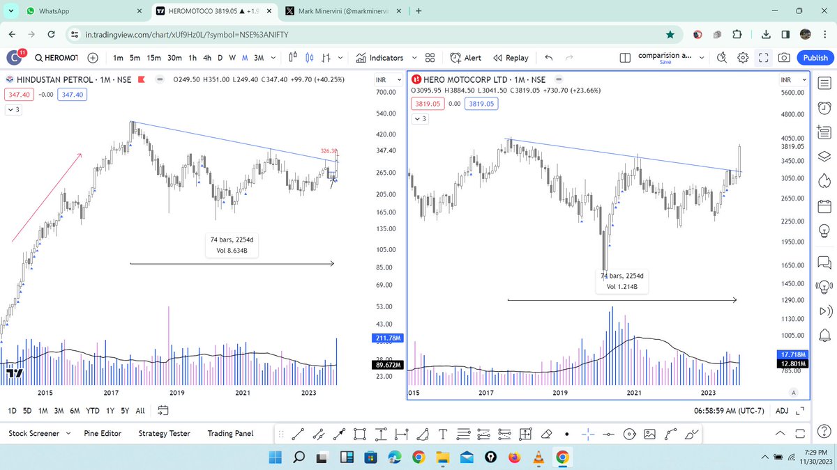Select the 5Y date range
This screenshot has width=837, height=470.
[x=124, y=411]
